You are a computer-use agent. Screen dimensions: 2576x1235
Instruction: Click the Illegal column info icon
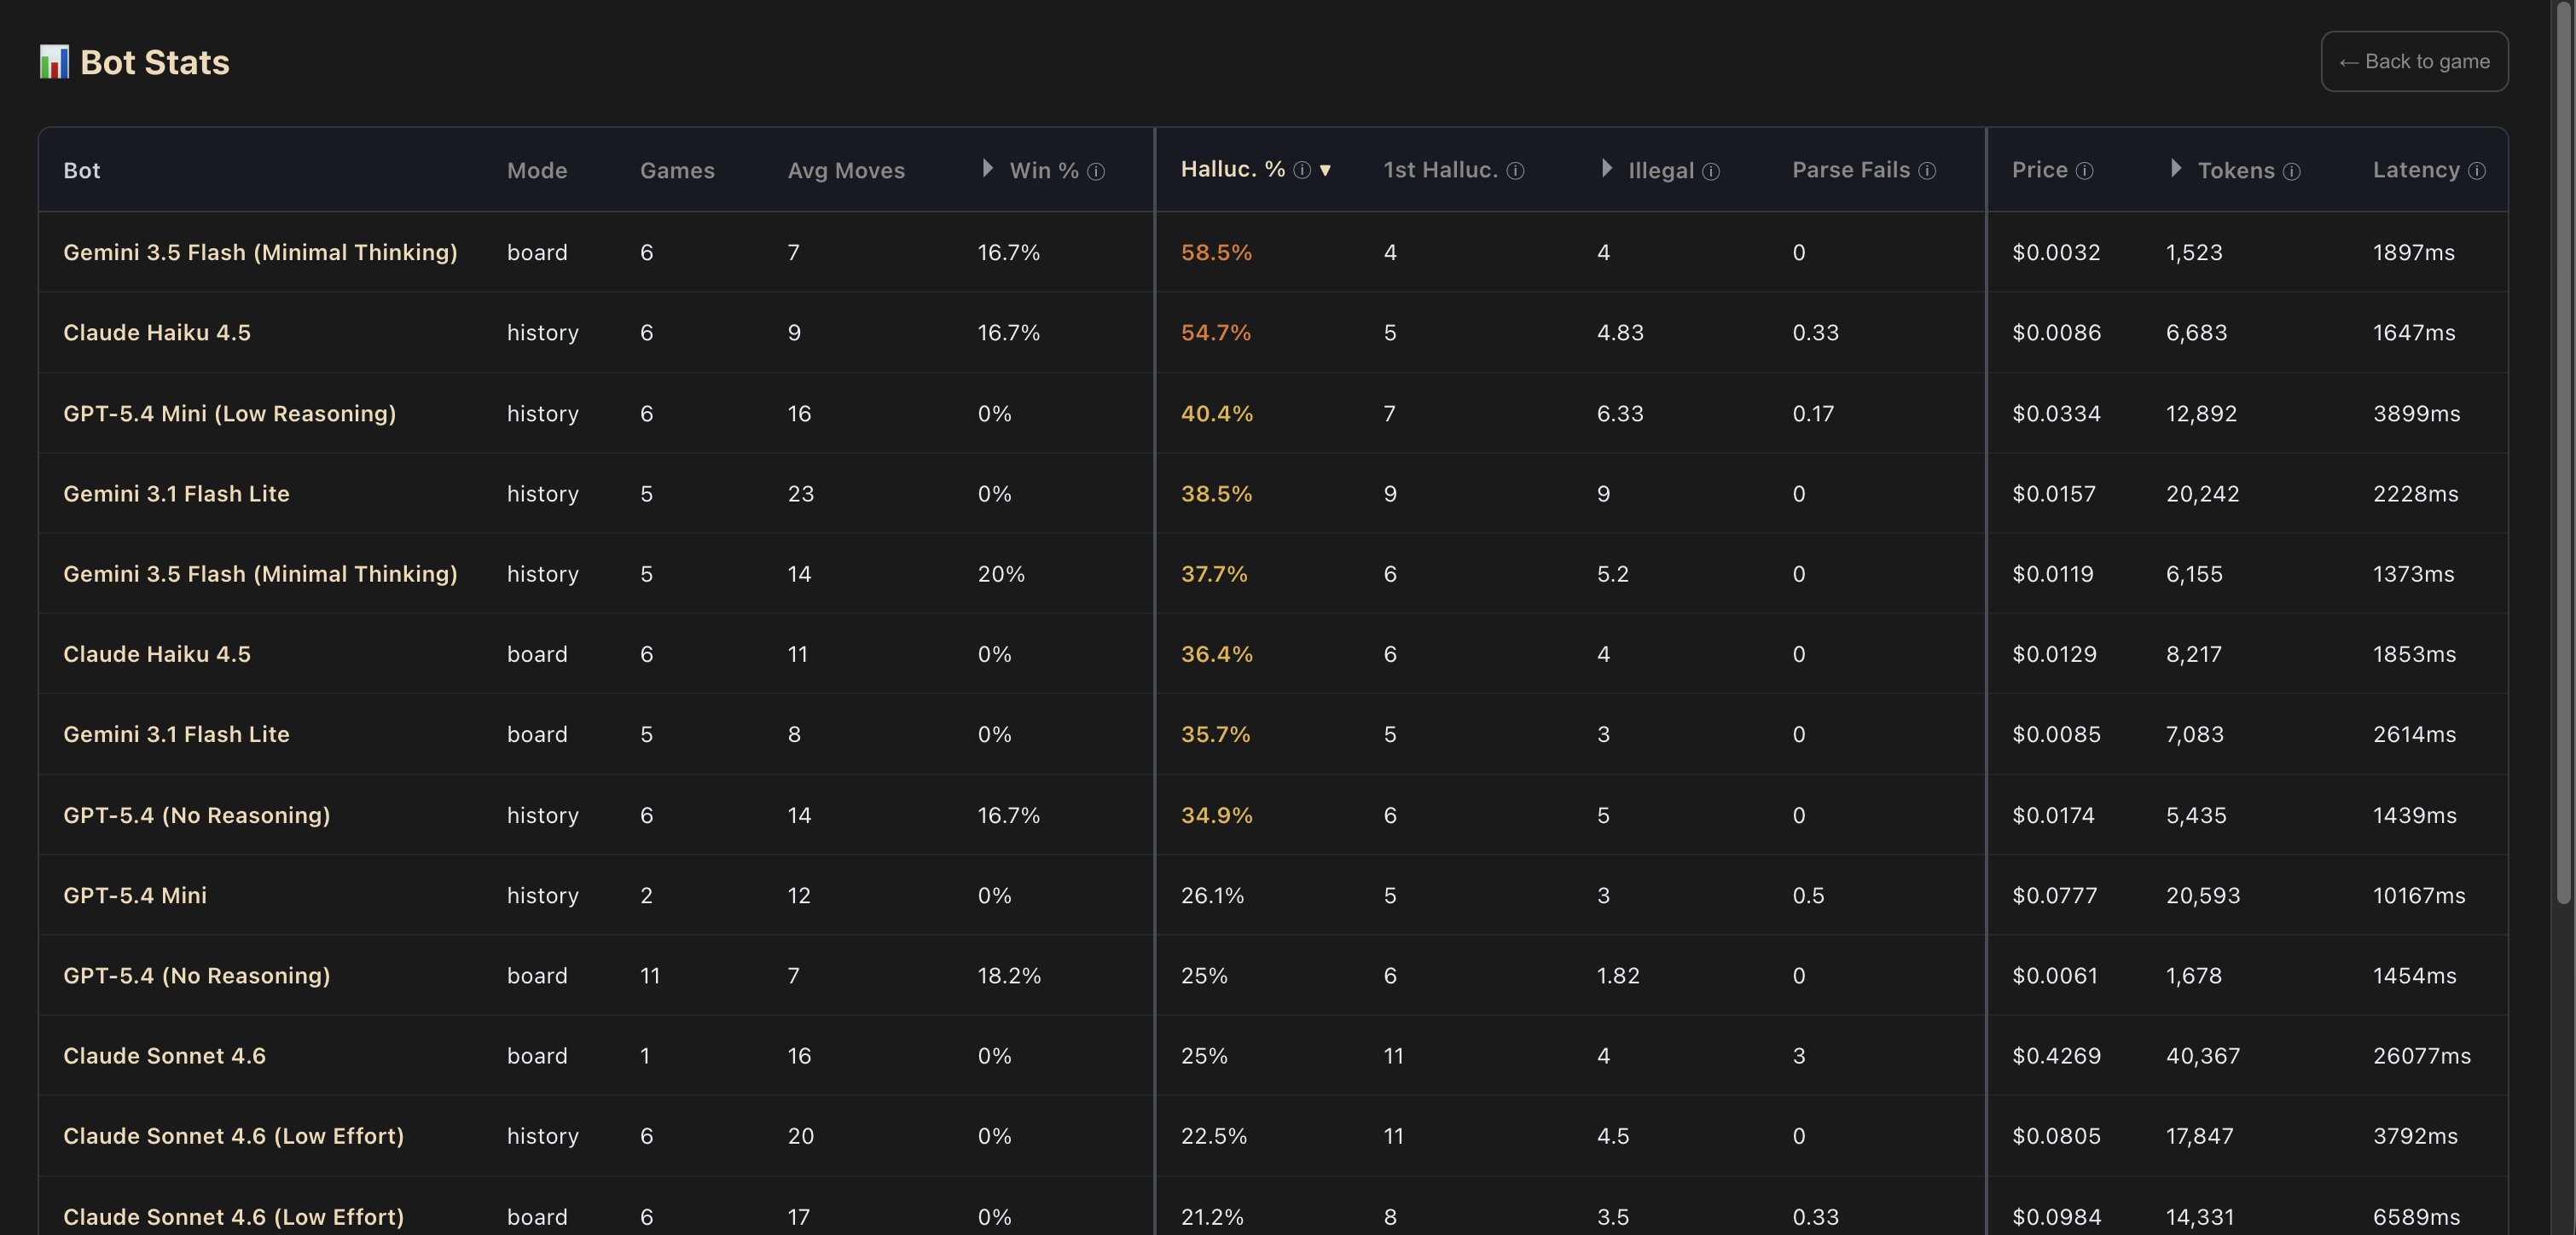pyautogui.click(x=1710, y=171)
